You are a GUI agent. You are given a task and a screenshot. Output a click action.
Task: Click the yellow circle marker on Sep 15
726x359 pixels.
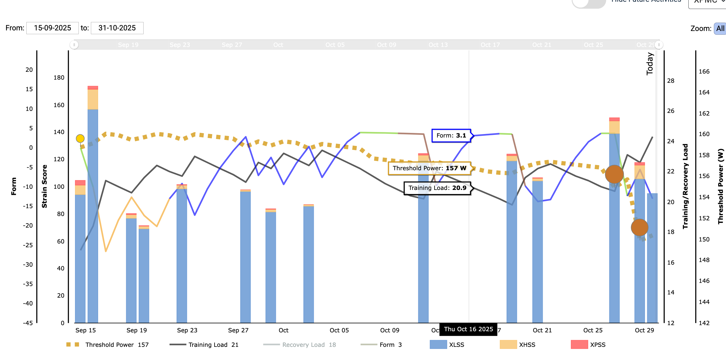click(x=80, y=139)
